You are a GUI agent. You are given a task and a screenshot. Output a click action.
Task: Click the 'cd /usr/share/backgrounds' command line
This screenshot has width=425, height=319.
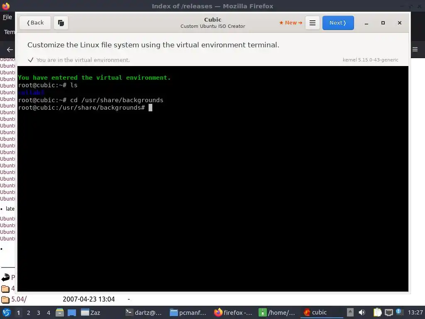(x=91, y=100)
